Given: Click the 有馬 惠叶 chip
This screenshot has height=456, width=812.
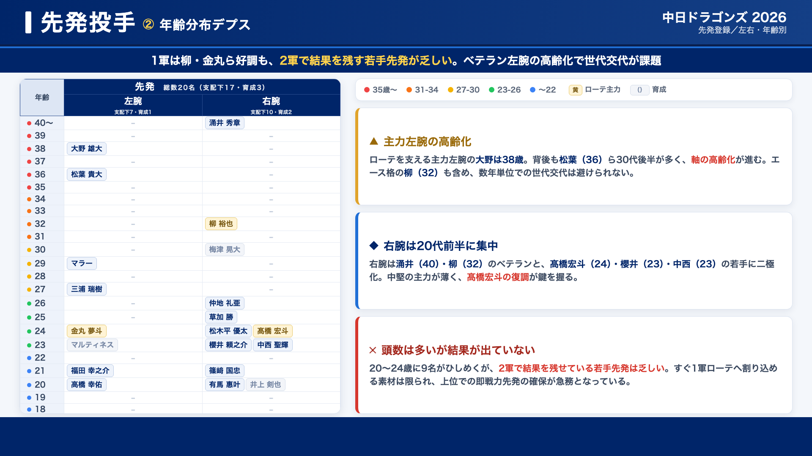Looking at the screenshot, I should point(225,385).
